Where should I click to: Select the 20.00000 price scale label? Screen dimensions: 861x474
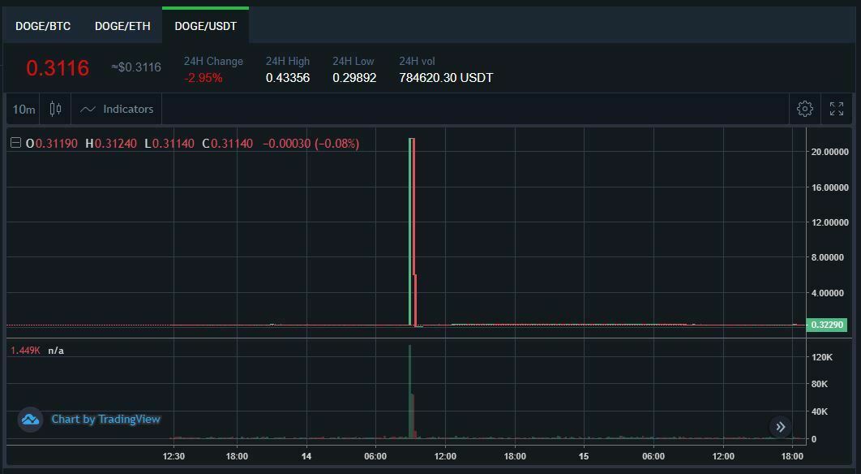[x=829, y=152]
